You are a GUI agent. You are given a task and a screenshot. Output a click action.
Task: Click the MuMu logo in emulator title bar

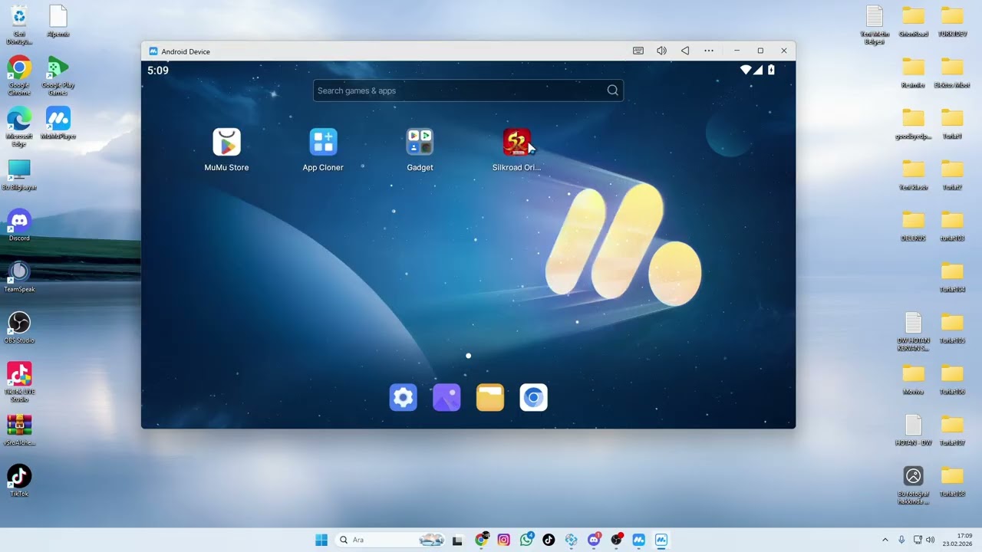pyautogui.click(x=153, y=51)
